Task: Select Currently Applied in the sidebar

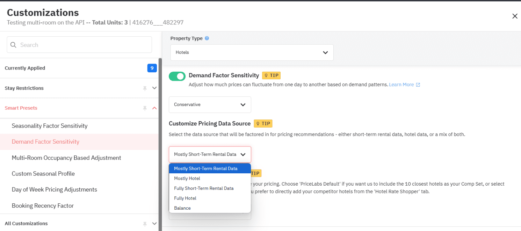Action: tap(25, 68)
